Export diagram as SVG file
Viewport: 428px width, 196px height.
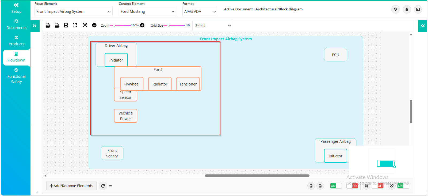point(48,25)
